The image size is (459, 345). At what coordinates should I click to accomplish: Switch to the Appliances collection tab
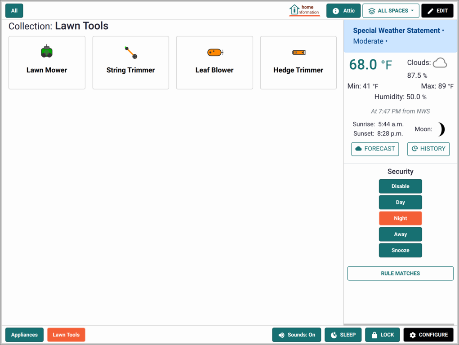[x=24, y=335]
